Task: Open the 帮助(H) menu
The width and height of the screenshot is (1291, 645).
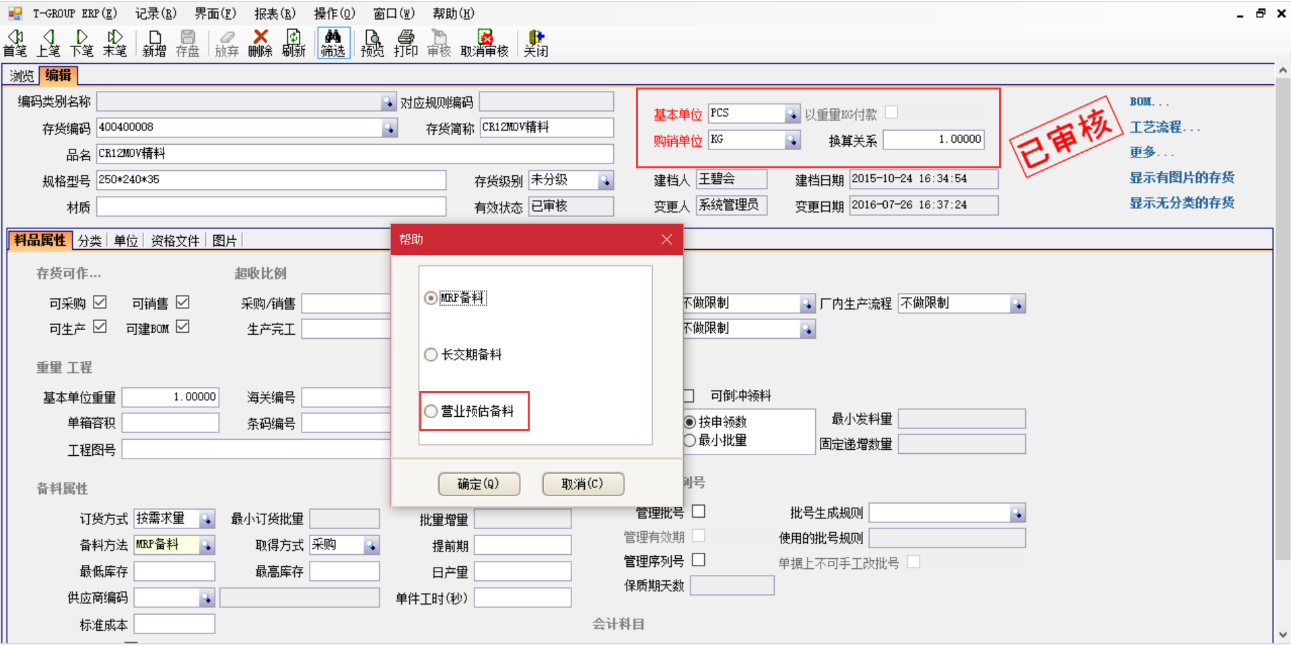Action: (x=452, y=13)
